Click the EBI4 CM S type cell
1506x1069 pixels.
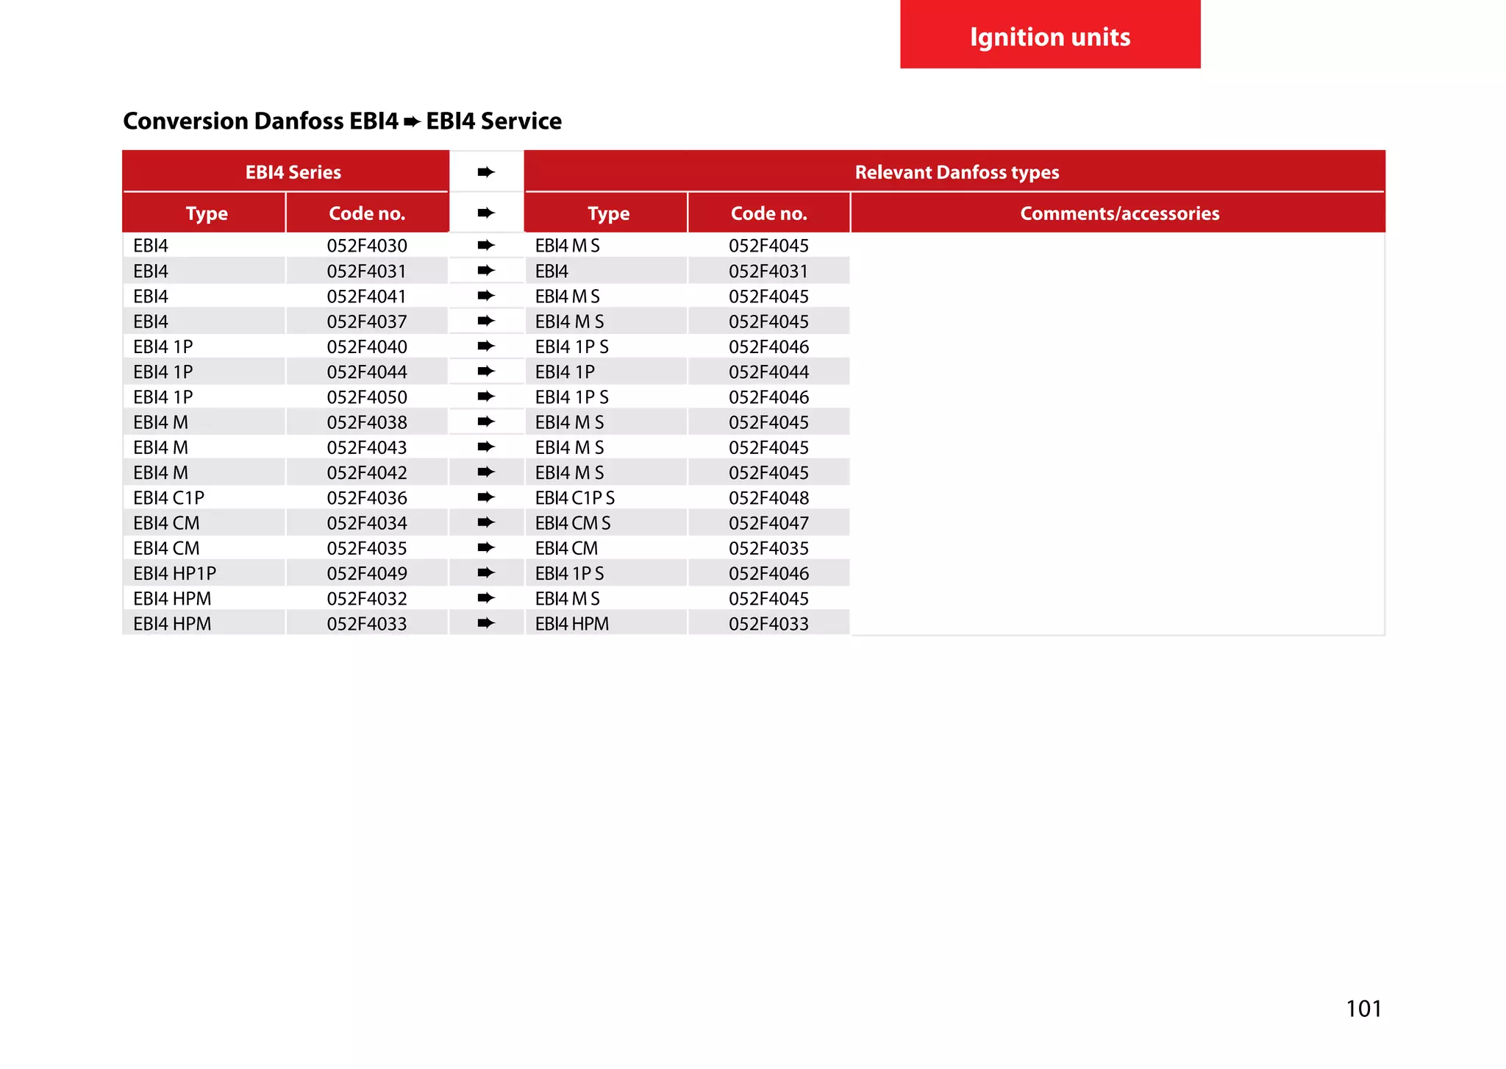click(x=573, y=523)
